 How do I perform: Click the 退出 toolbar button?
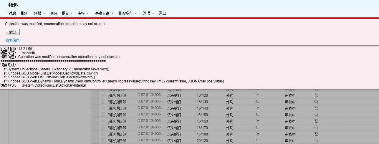[x=163, y=14]
